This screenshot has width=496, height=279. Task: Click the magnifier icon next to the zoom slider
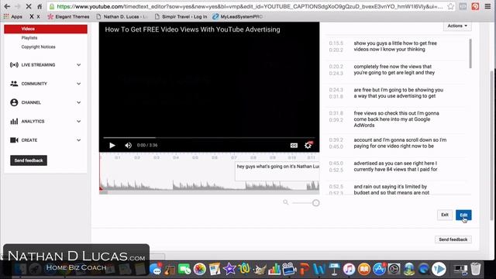pyautogui.click(x=286, y=202)
